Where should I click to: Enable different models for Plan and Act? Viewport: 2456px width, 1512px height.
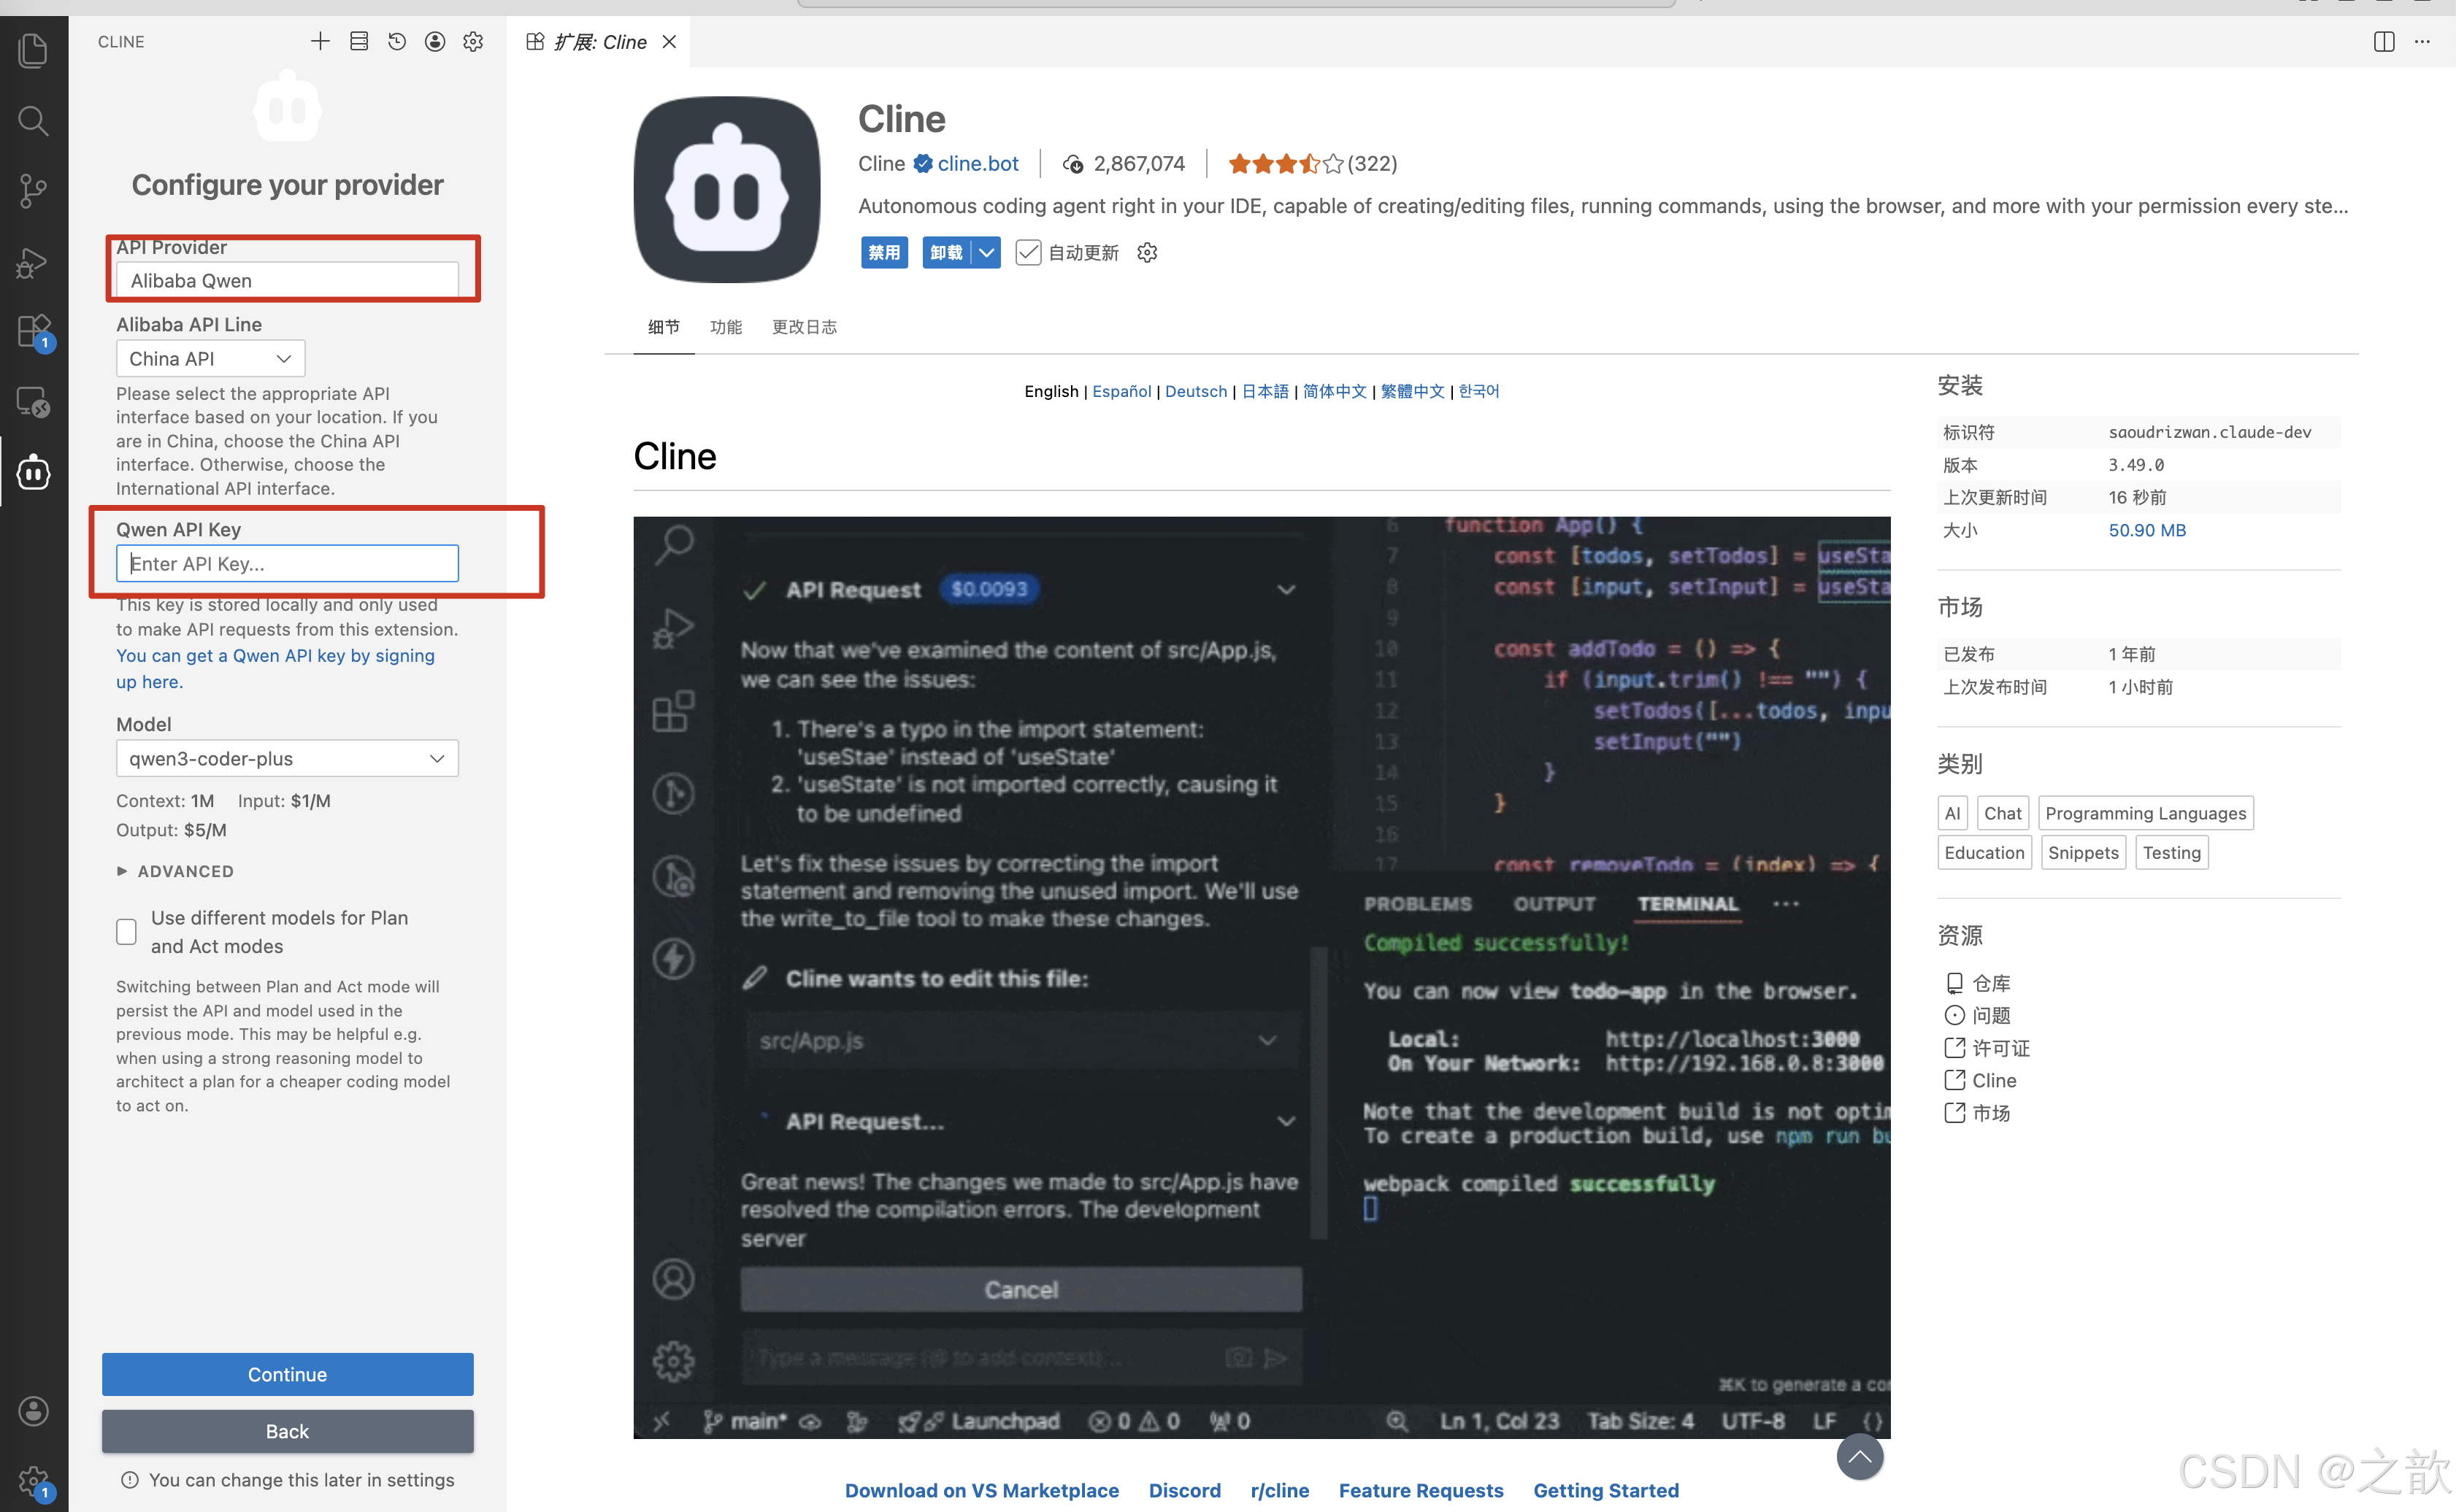pos(126,932)
